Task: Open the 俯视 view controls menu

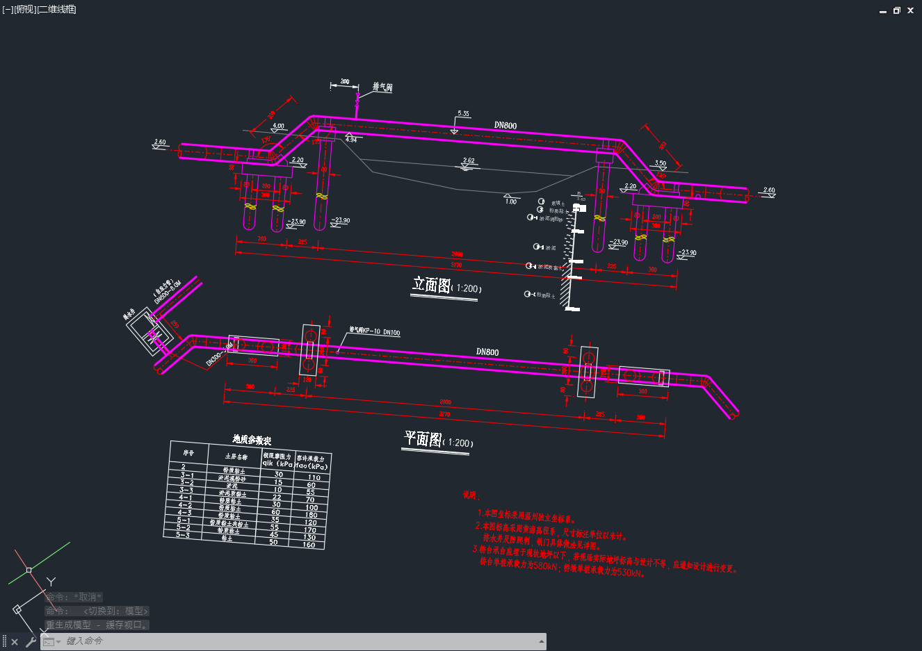Action: tap(25, 10)
